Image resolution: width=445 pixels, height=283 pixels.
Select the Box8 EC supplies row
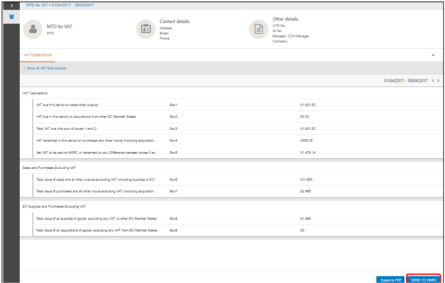238,219
